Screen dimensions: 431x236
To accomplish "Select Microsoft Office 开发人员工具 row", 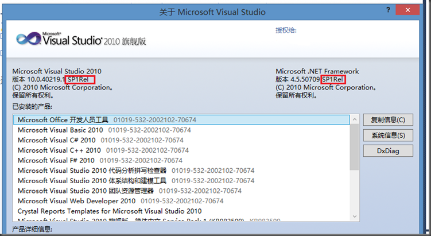I will [181, 120].
